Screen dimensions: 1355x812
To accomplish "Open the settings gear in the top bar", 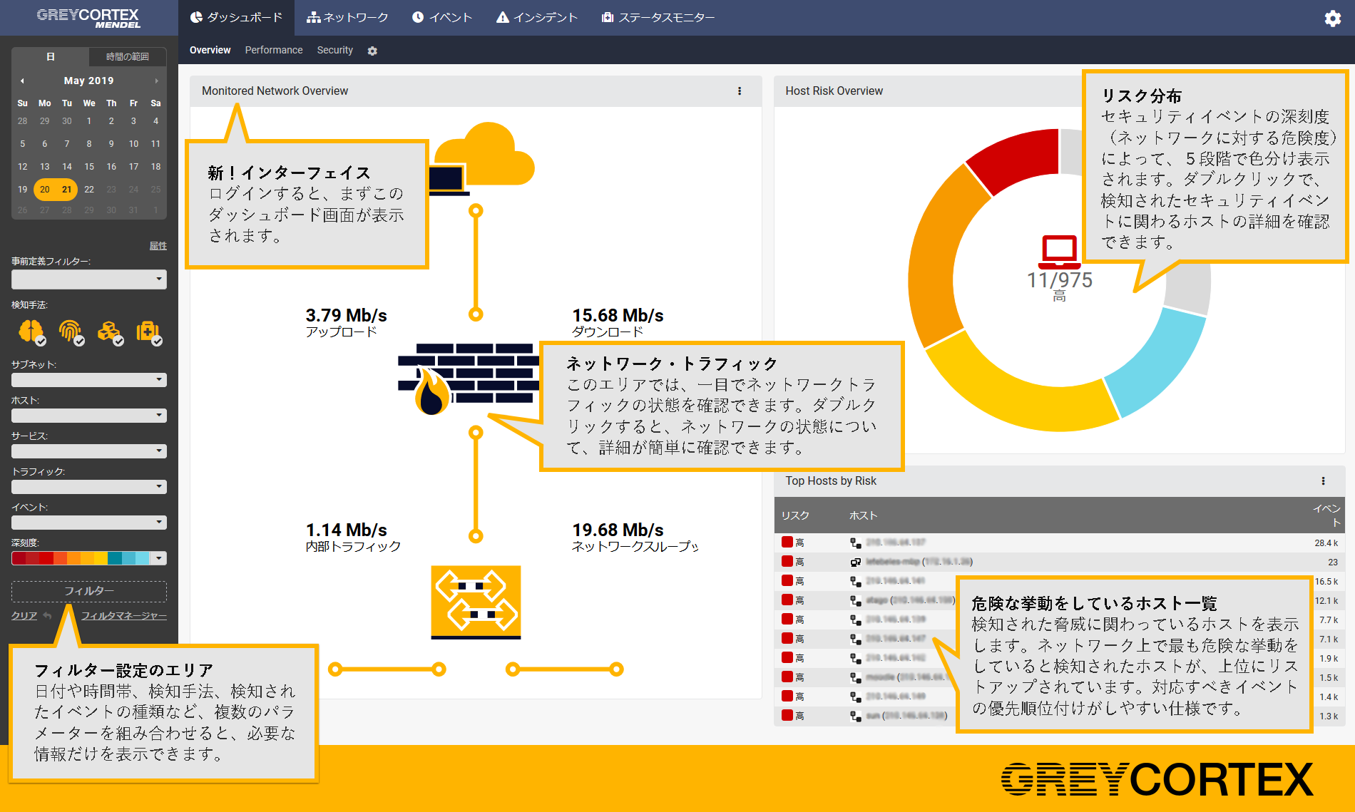I will click(x=1332, y=19).
